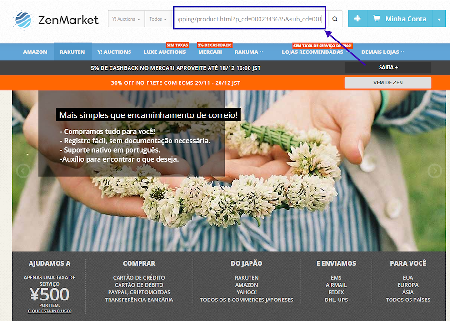Click the shopping cart icon
The height and width of the screenshot is (321, 450).
376,19
